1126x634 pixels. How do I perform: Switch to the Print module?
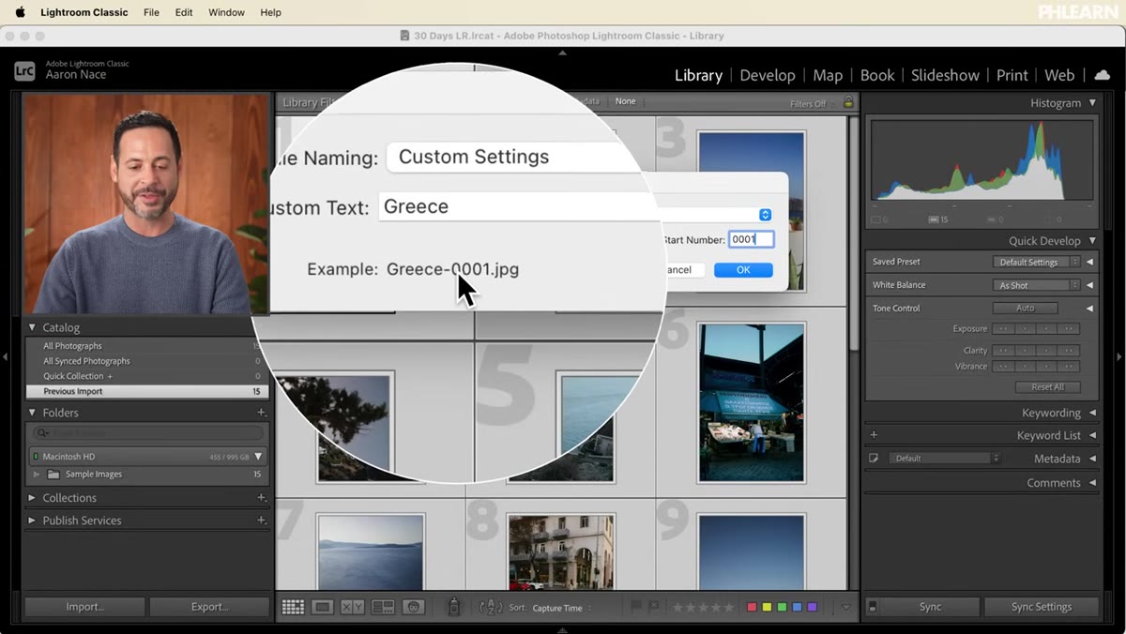click(x=1012, y=75)
